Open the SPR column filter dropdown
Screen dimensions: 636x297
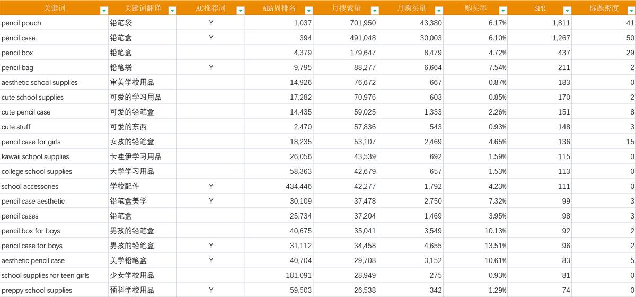pyautogui.click(x=567, y=10)
